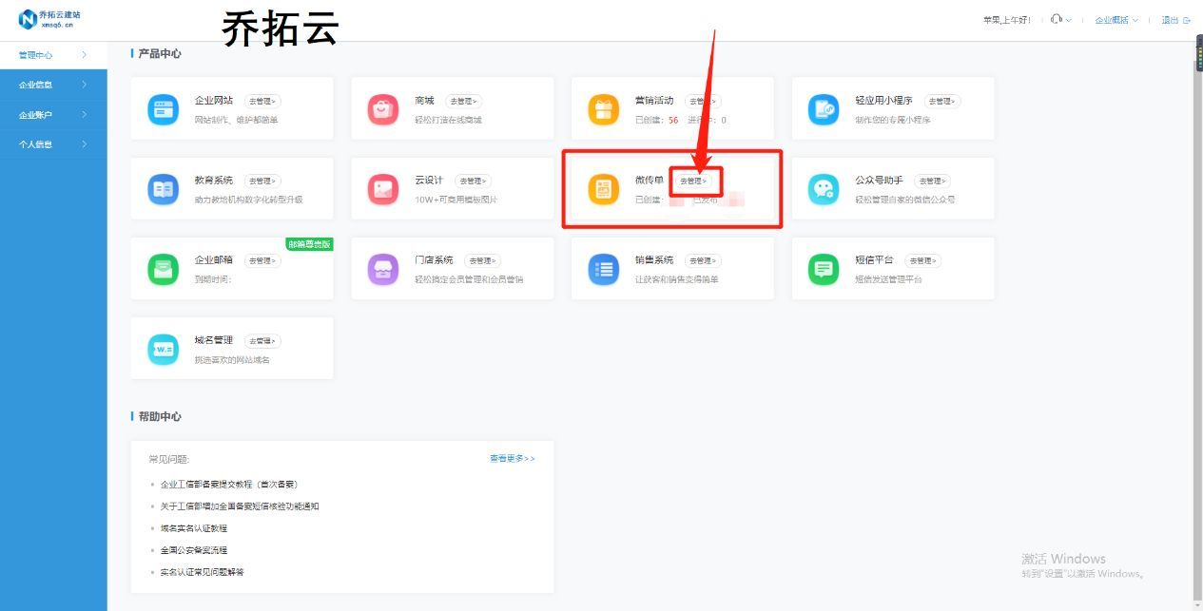Viewport: 1203px width, 611px height.
Task: Open the 查看更多>> help link
Action: tap(513, 458)
